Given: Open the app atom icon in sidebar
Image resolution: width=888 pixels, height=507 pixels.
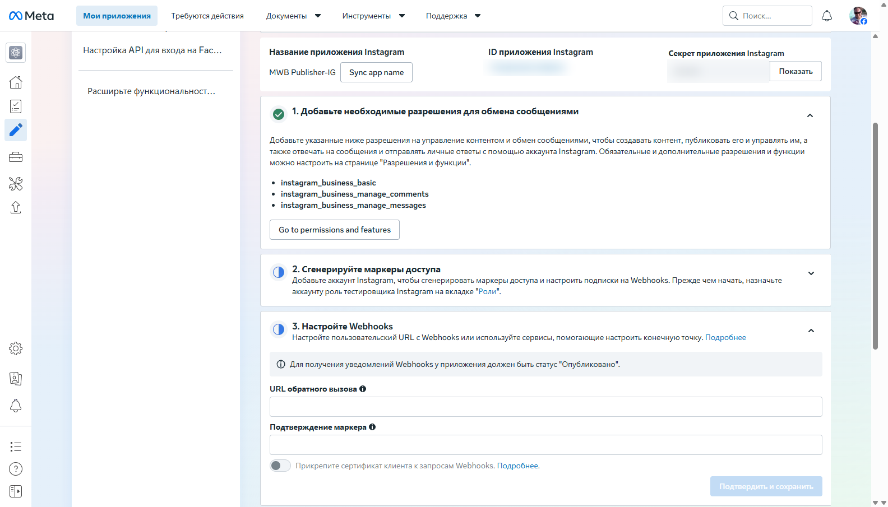Looking at the screenshot, I should 16,53.
